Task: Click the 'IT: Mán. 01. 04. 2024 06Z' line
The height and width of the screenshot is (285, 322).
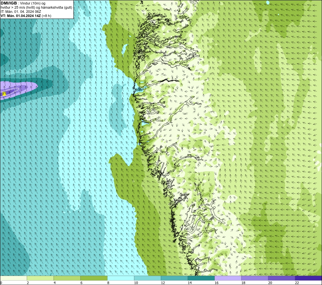Action: (21, 12)
